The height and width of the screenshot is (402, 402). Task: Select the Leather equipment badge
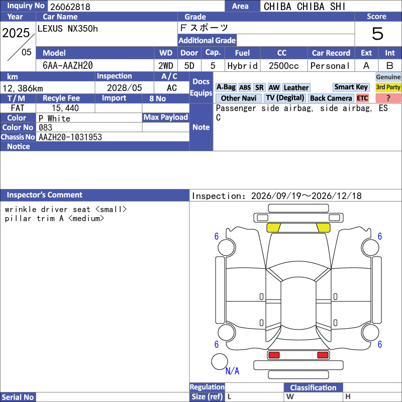296,87
